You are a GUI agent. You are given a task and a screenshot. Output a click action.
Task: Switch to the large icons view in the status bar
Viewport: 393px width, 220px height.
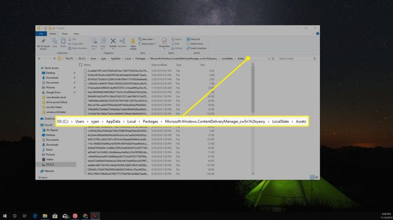pos(317,177)
